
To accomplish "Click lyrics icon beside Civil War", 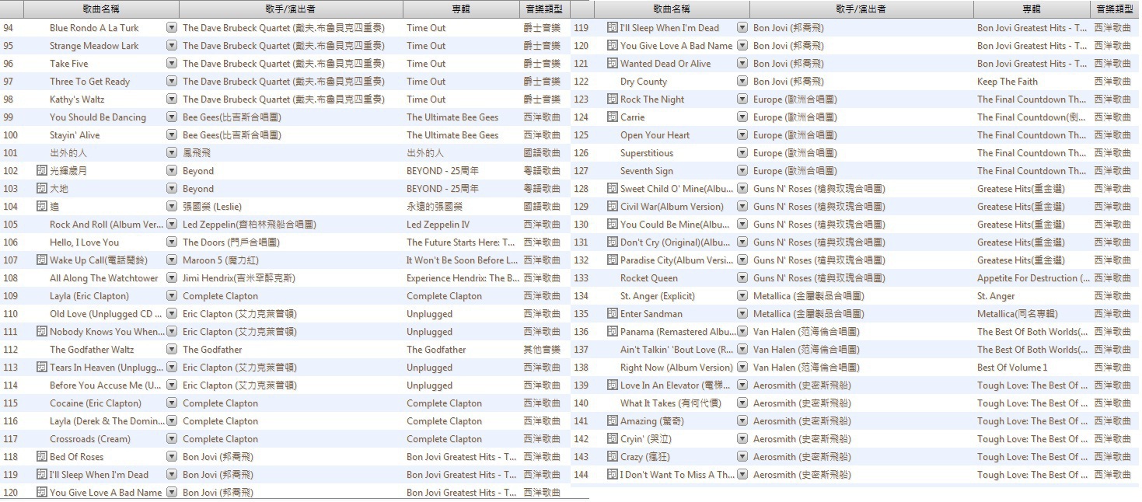I will (613, 206).
